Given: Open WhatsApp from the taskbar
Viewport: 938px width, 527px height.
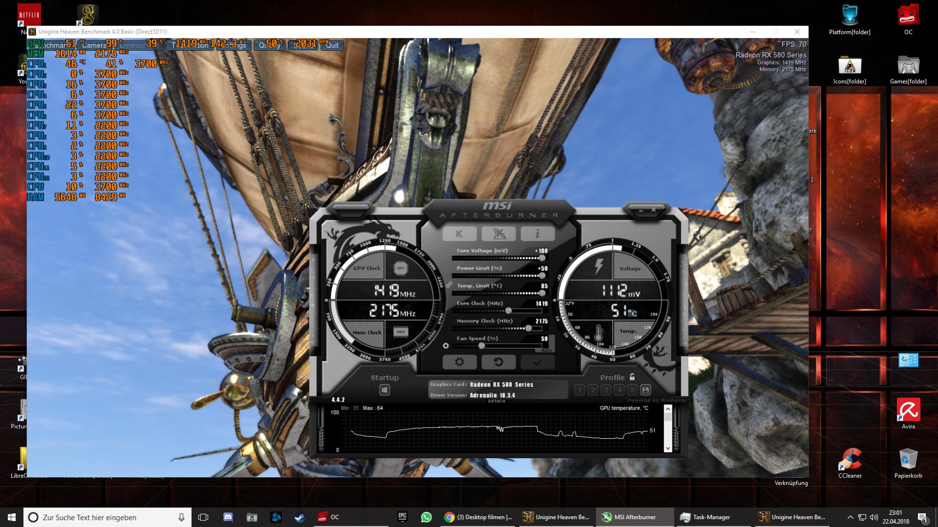Looking at the screenshot, I should pos(426,517).
